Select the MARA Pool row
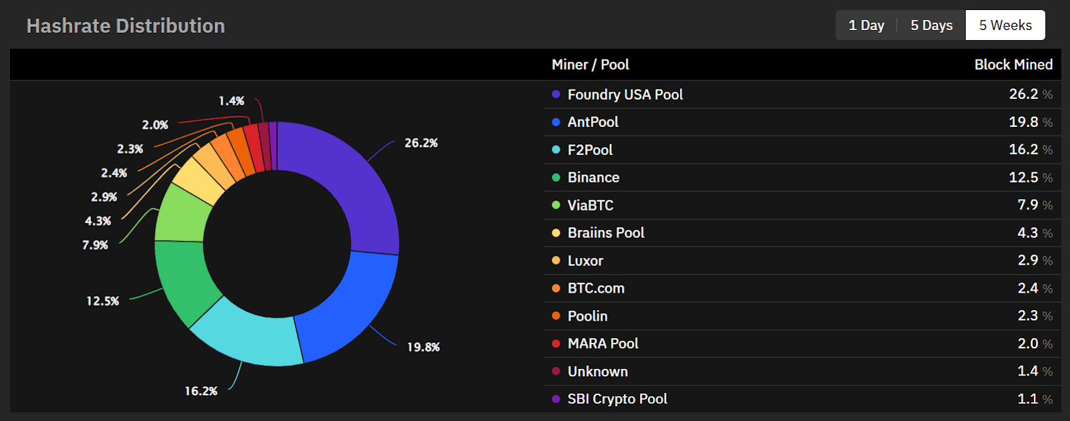This screenshot has width=1070, height=421. [x=603, y=343]
